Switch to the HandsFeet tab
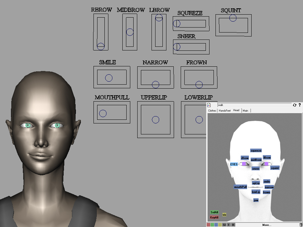Image resolution: width=303 pixels, height=227 pixels. pyautogui.click(x=224, y=111)
